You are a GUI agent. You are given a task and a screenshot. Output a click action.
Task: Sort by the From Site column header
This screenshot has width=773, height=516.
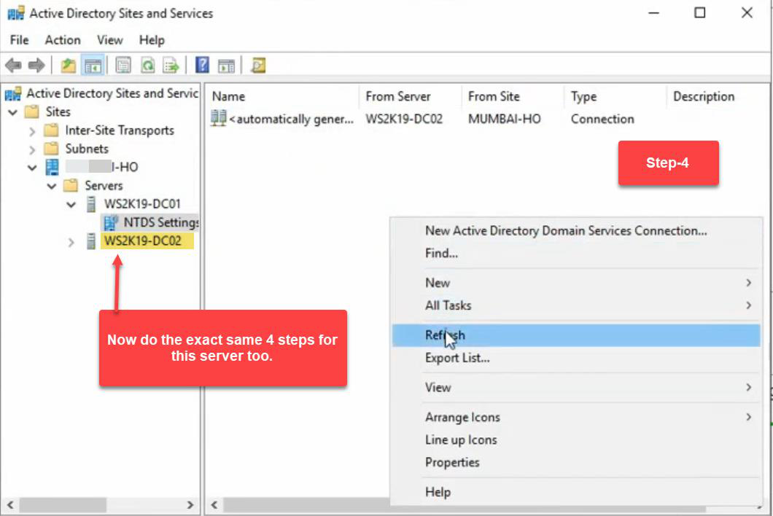(x=513, y=97)
